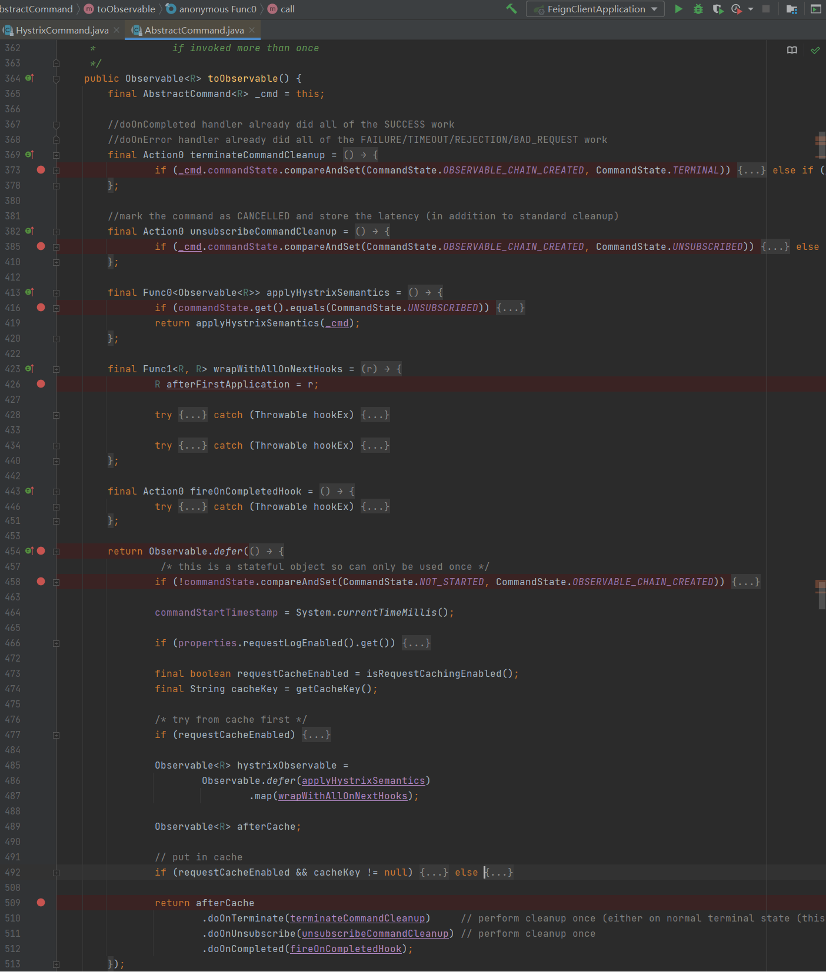Click the Build Project hammer icon

click(x=511, y=9)
